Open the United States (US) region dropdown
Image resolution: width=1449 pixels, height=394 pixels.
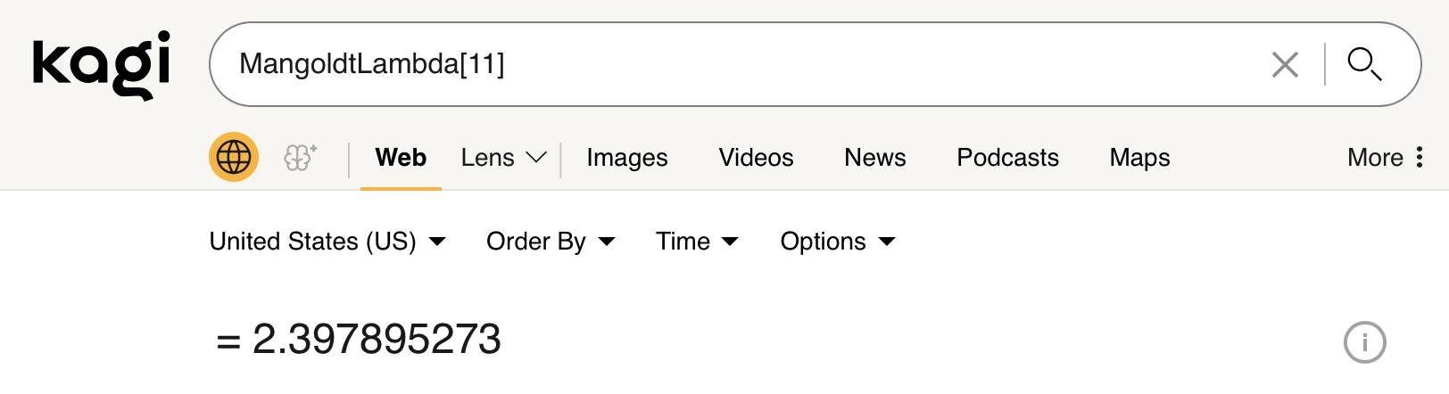tap(327, 242)
